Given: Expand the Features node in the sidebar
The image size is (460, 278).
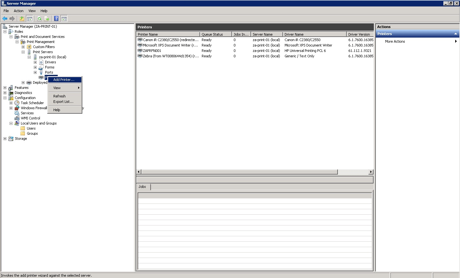Looking at the screenshot, I should 5,88.
